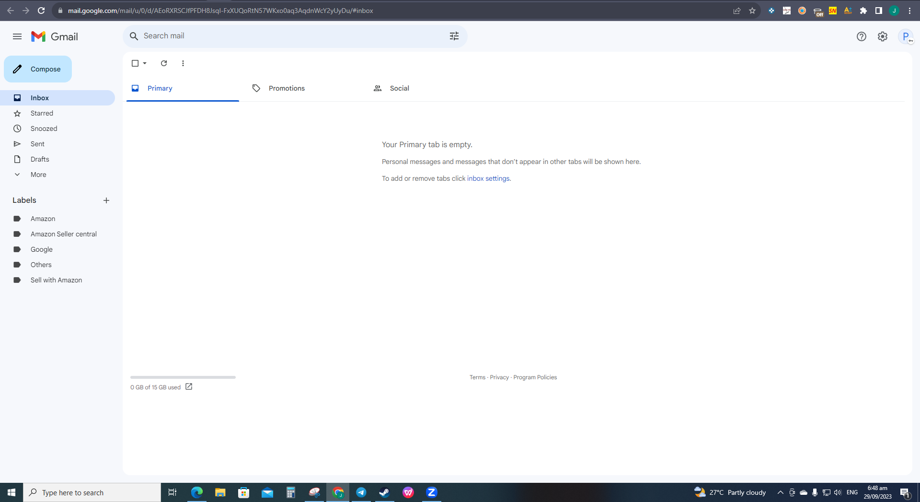Viewport: 920px width, 502px height.
Task: Open Telegram from the taskbar
Action: click(x=361, y=492)
